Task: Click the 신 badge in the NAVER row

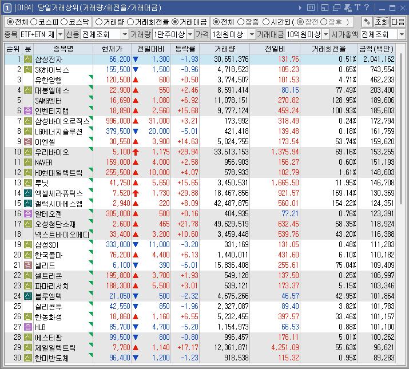Action: pyautogui.click(x=28, y=162)
